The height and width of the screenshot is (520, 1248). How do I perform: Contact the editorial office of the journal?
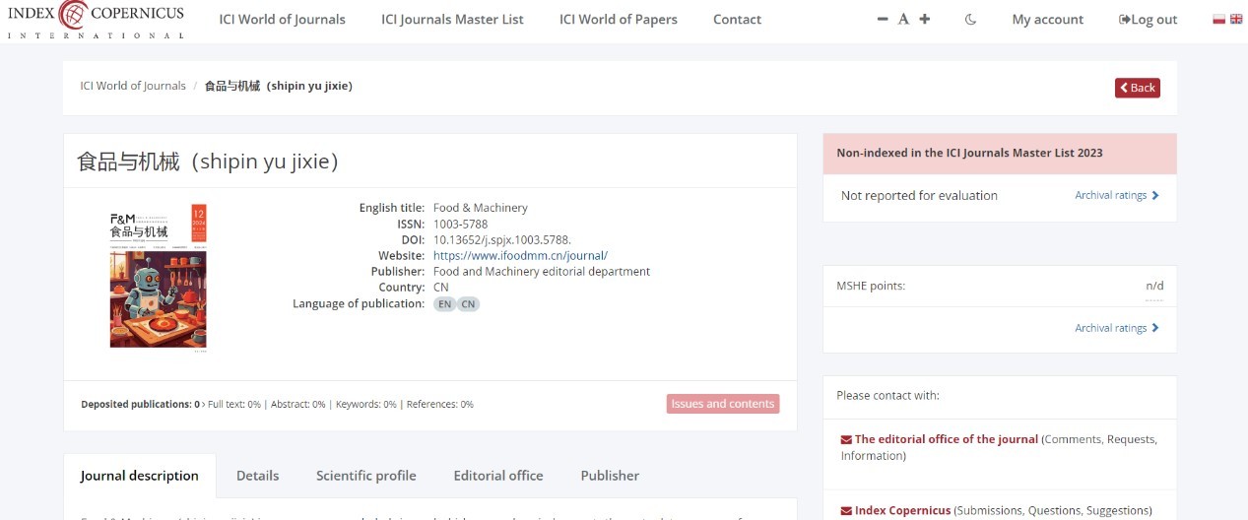947,439
